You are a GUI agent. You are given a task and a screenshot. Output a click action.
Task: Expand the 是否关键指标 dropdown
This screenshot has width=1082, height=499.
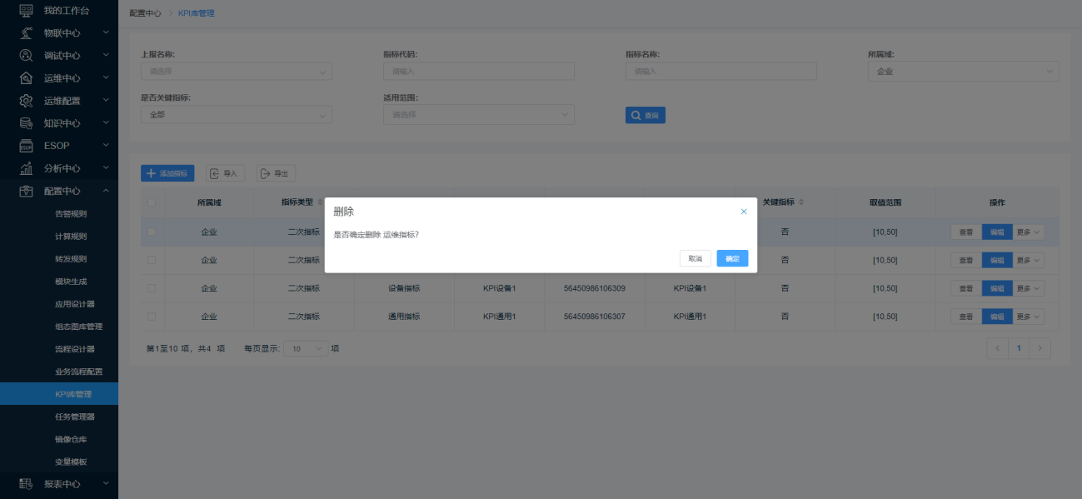(237, 115)
